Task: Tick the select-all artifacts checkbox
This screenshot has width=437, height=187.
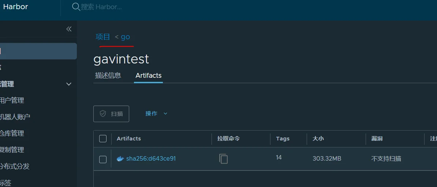Action: [x=103, y=139]
